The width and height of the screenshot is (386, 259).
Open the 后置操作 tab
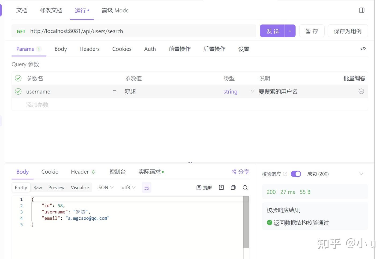[214, 49]
